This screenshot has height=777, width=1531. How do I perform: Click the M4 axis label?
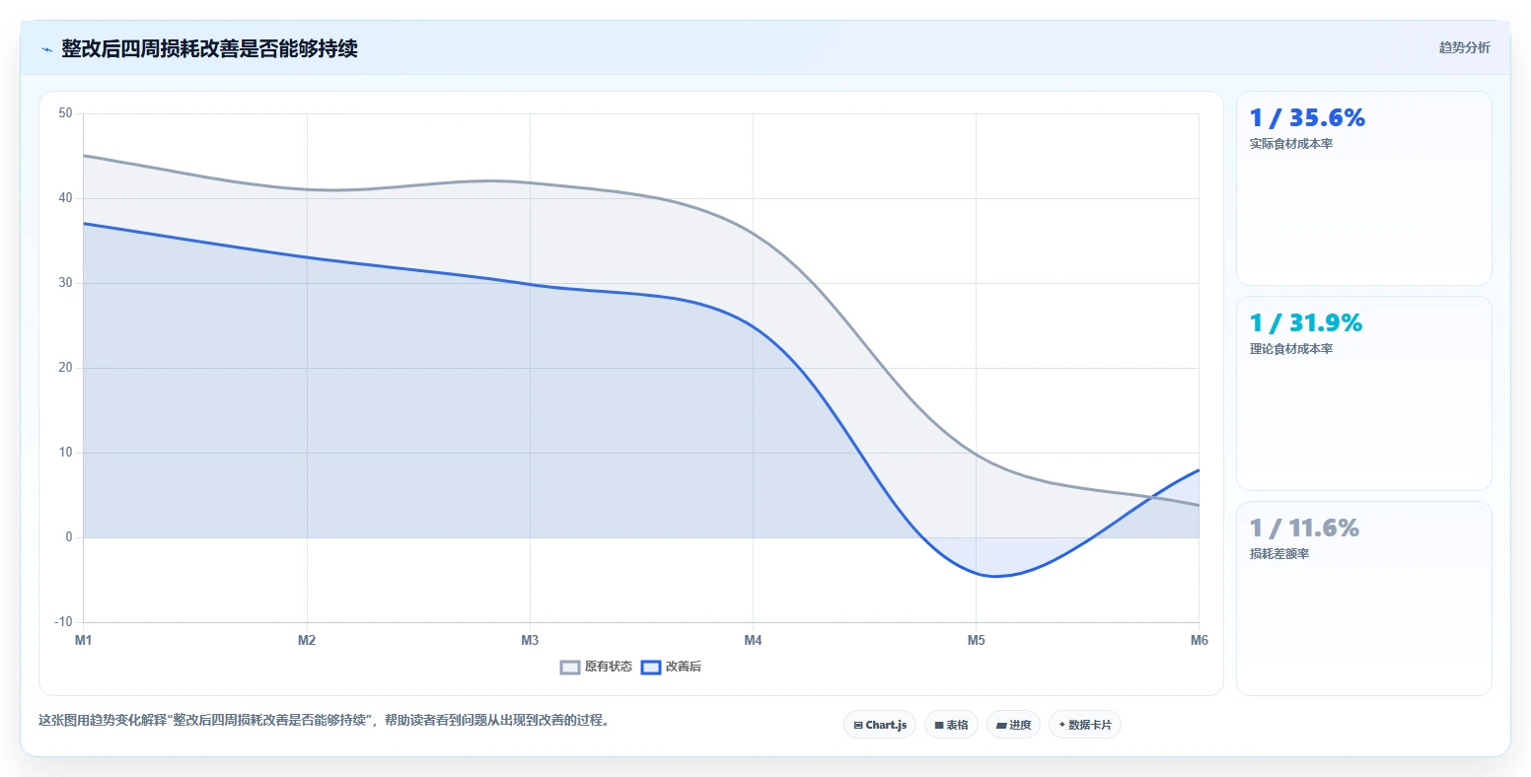point(753,640)
